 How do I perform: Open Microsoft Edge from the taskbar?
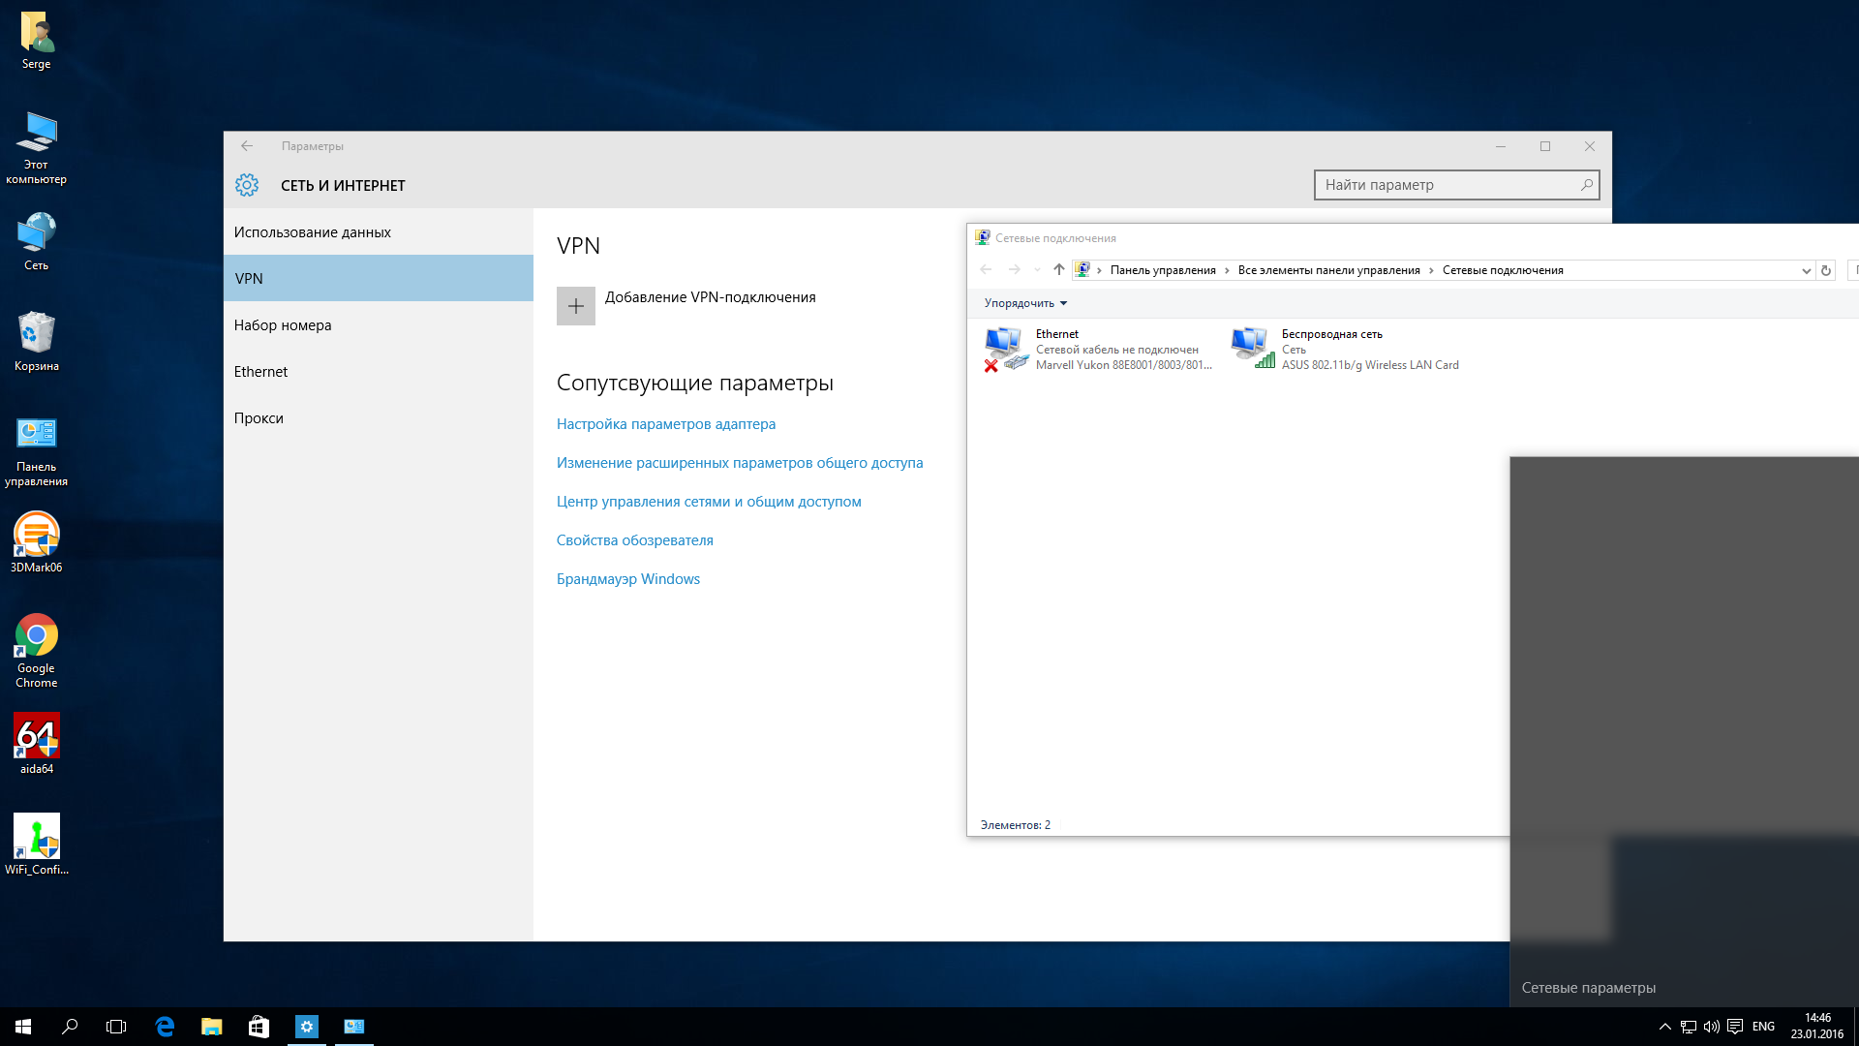[x=165, y=1027]
